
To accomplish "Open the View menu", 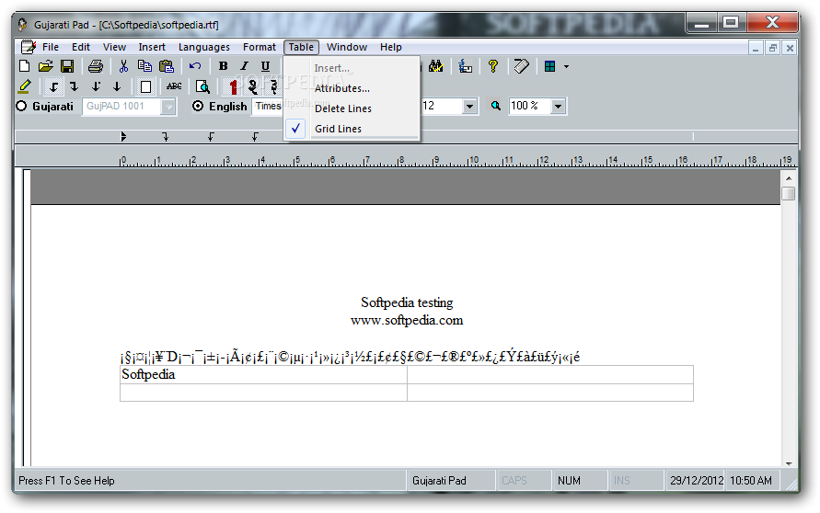I will (114, 47).
